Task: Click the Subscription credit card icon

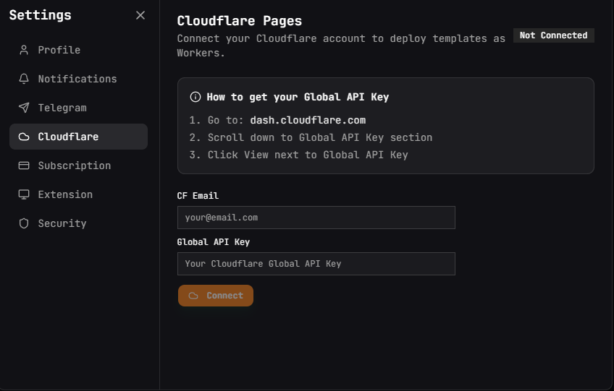Action: pos(24,166)
